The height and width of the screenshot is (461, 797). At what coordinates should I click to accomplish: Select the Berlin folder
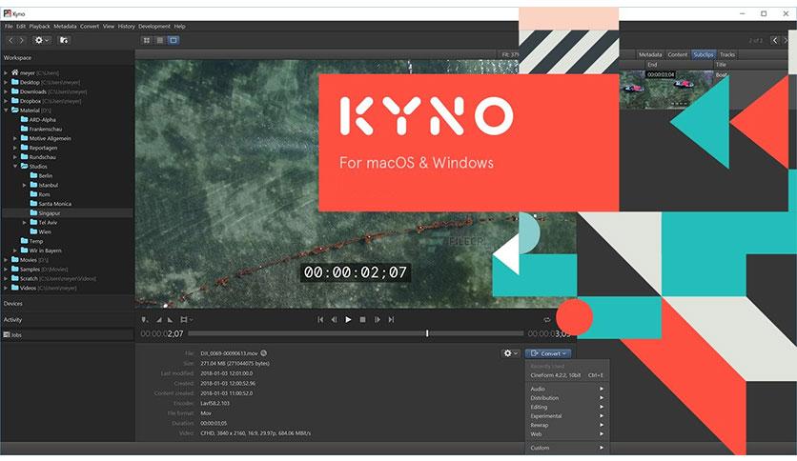[x=41, y=175]
